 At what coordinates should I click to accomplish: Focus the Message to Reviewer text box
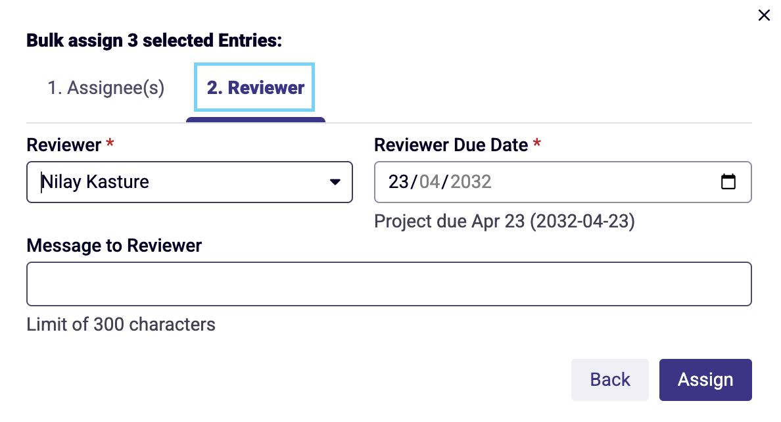(x=389, y=284)
